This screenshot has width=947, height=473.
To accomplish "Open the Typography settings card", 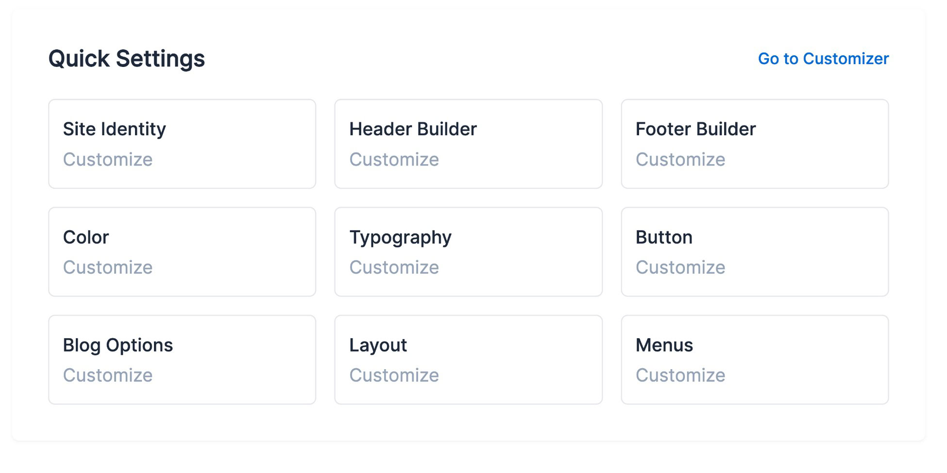I will coord(469,252).
